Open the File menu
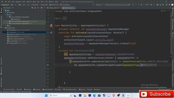 6,2
